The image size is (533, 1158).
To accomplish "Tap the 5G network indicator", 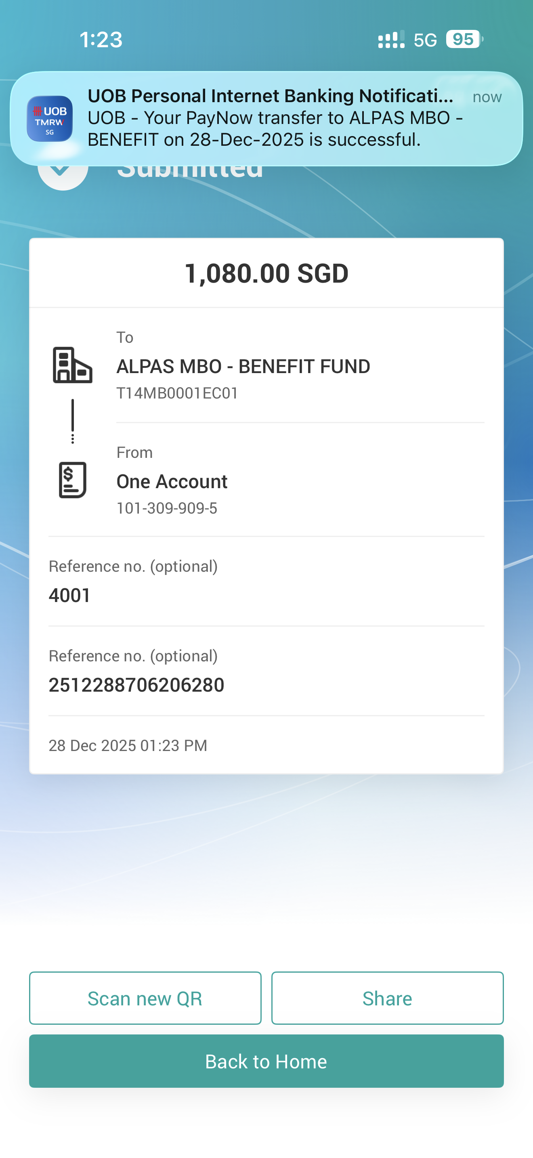I will (425, 40).
